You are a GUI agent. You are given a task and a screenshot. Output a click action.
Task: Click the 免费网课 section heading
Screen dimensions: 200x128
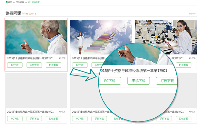pyautogui.click(x=13, y=13)
